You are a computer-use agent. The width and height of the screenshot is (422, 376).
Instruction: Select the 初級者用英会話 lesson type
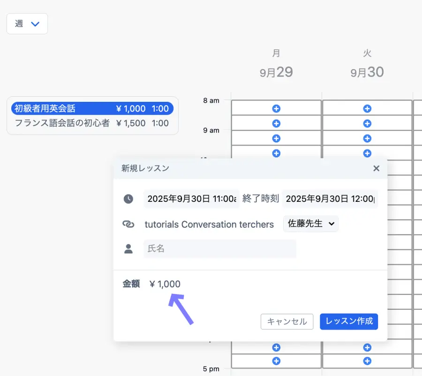click(x=92, y=109)
